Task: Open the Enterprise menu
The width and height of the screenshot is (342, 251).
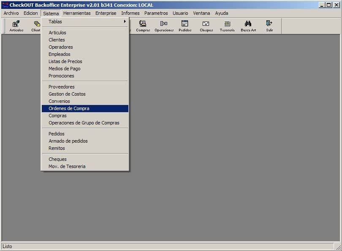Action: 106,14
